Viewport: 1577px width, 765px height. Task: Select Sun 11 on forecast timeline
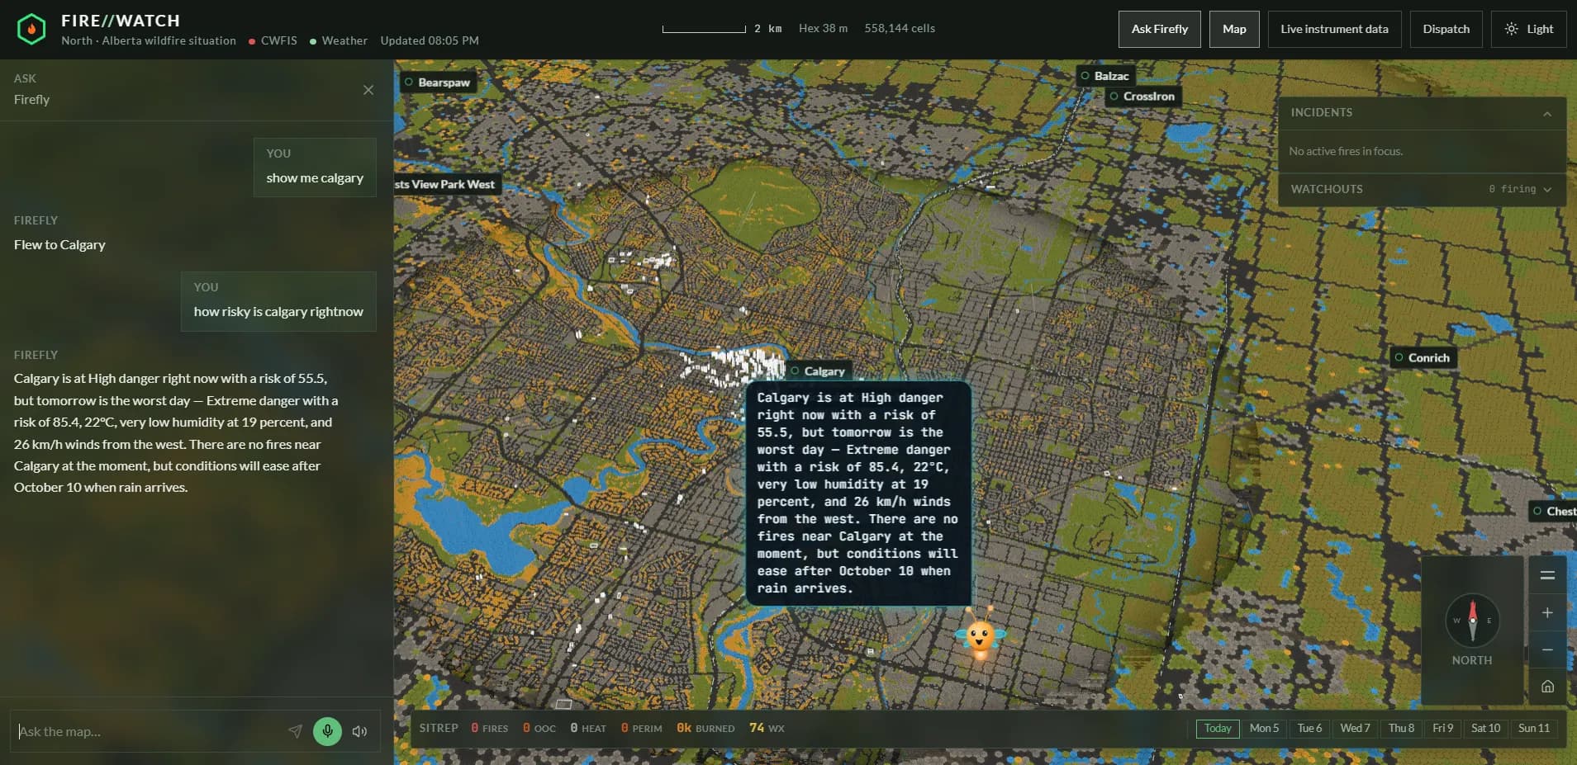point(1534,729)
